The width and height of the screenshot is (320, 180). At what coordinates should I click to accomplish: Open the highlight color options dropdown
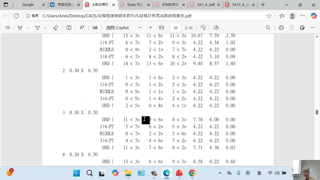point(28,28)
